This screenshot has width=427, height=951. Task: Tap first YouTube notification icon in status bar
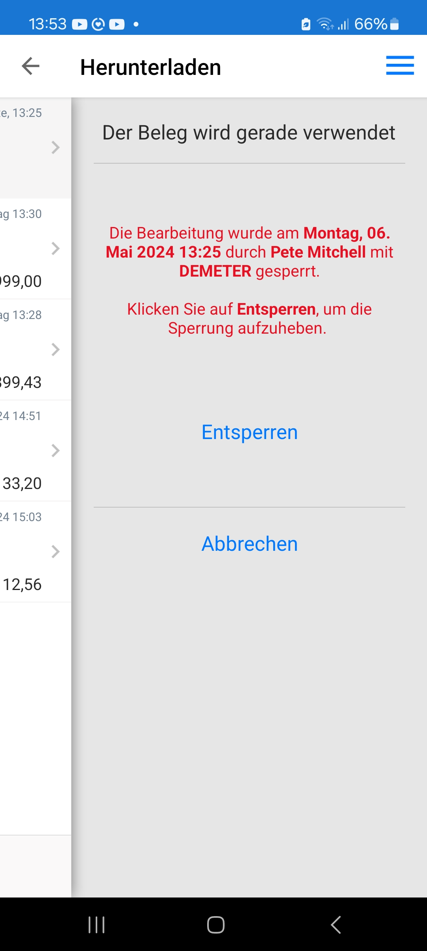[x=79, y=24]
